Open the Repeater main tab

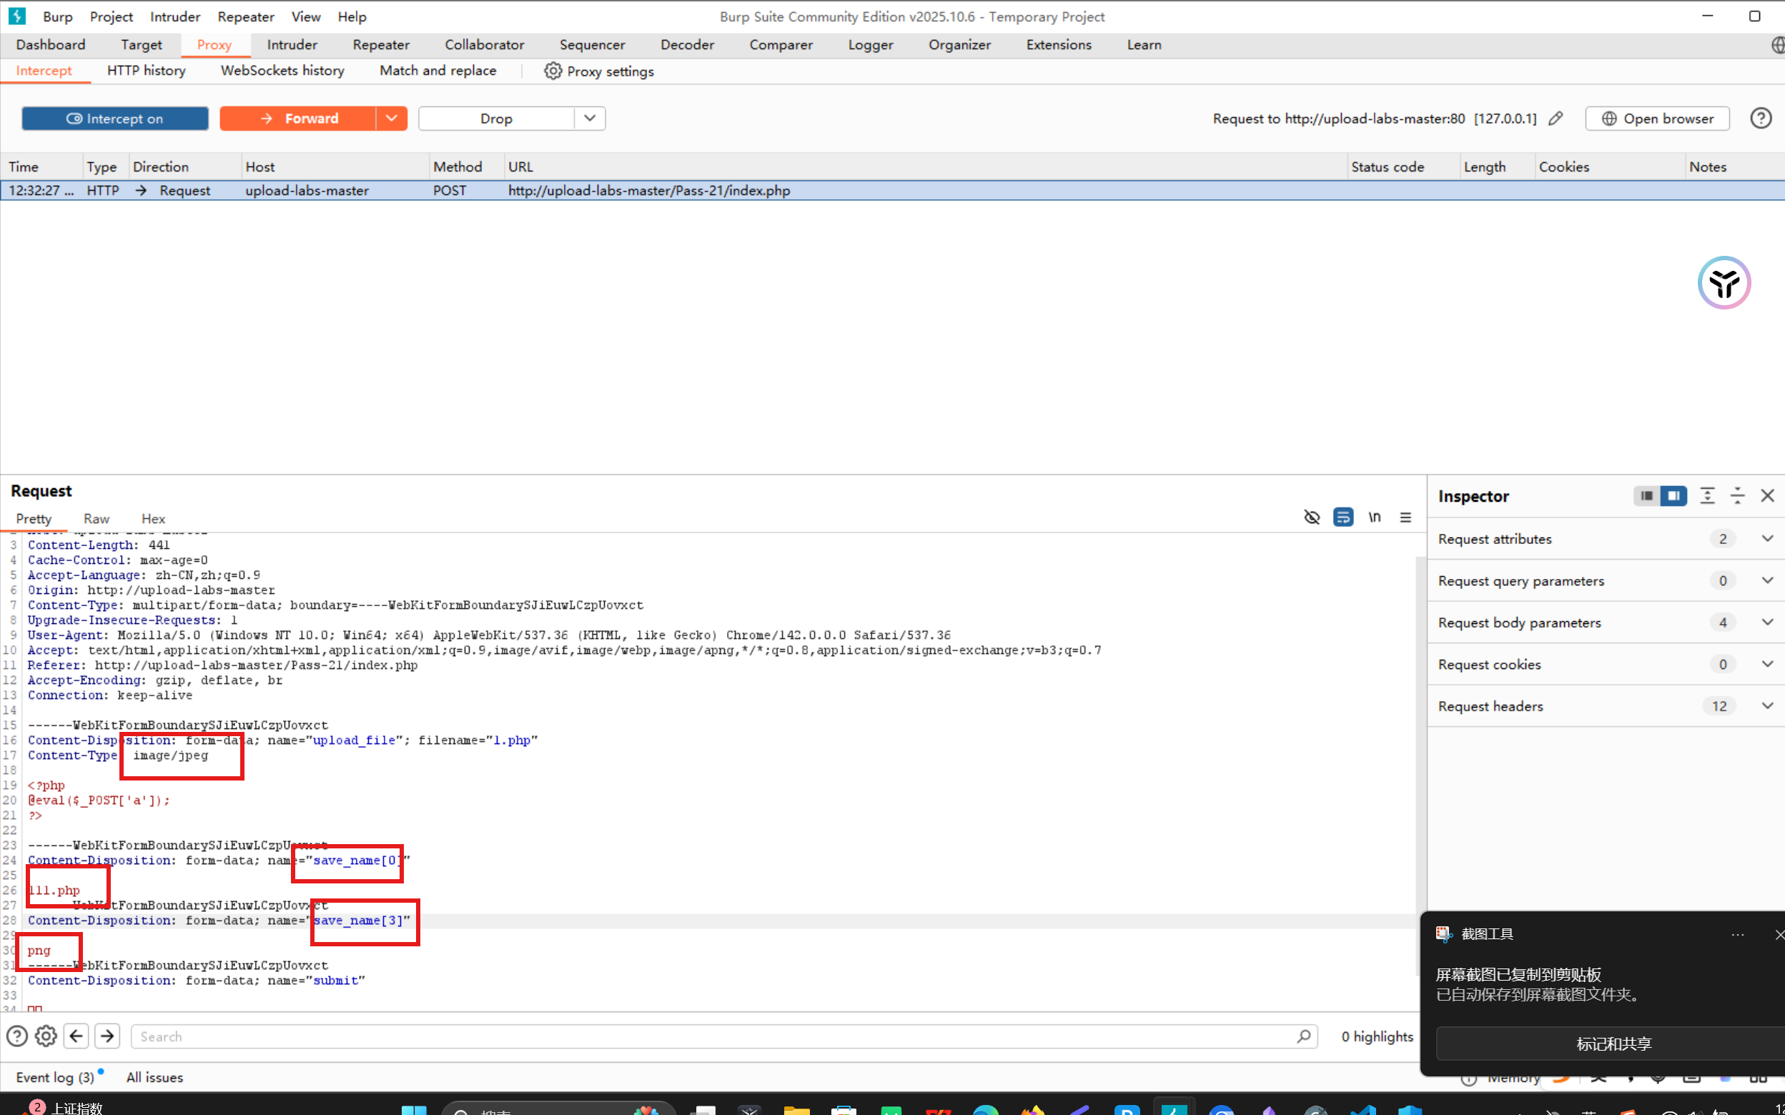(380, 45)
